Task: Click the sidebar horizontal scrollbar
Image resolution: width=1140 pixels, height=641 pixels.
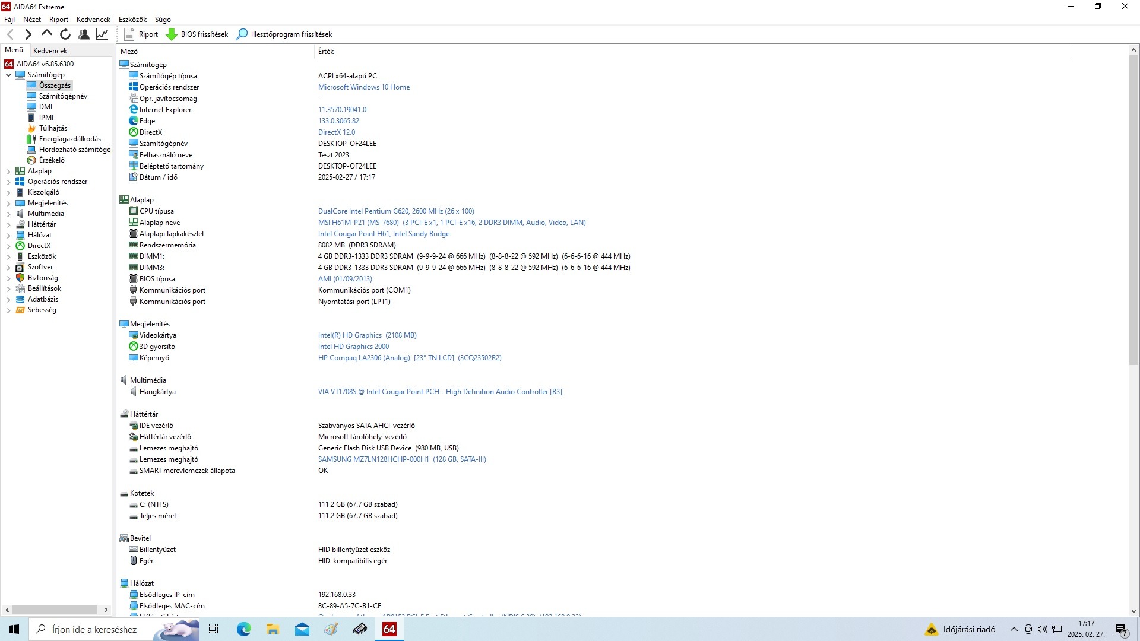Action: 55,610
